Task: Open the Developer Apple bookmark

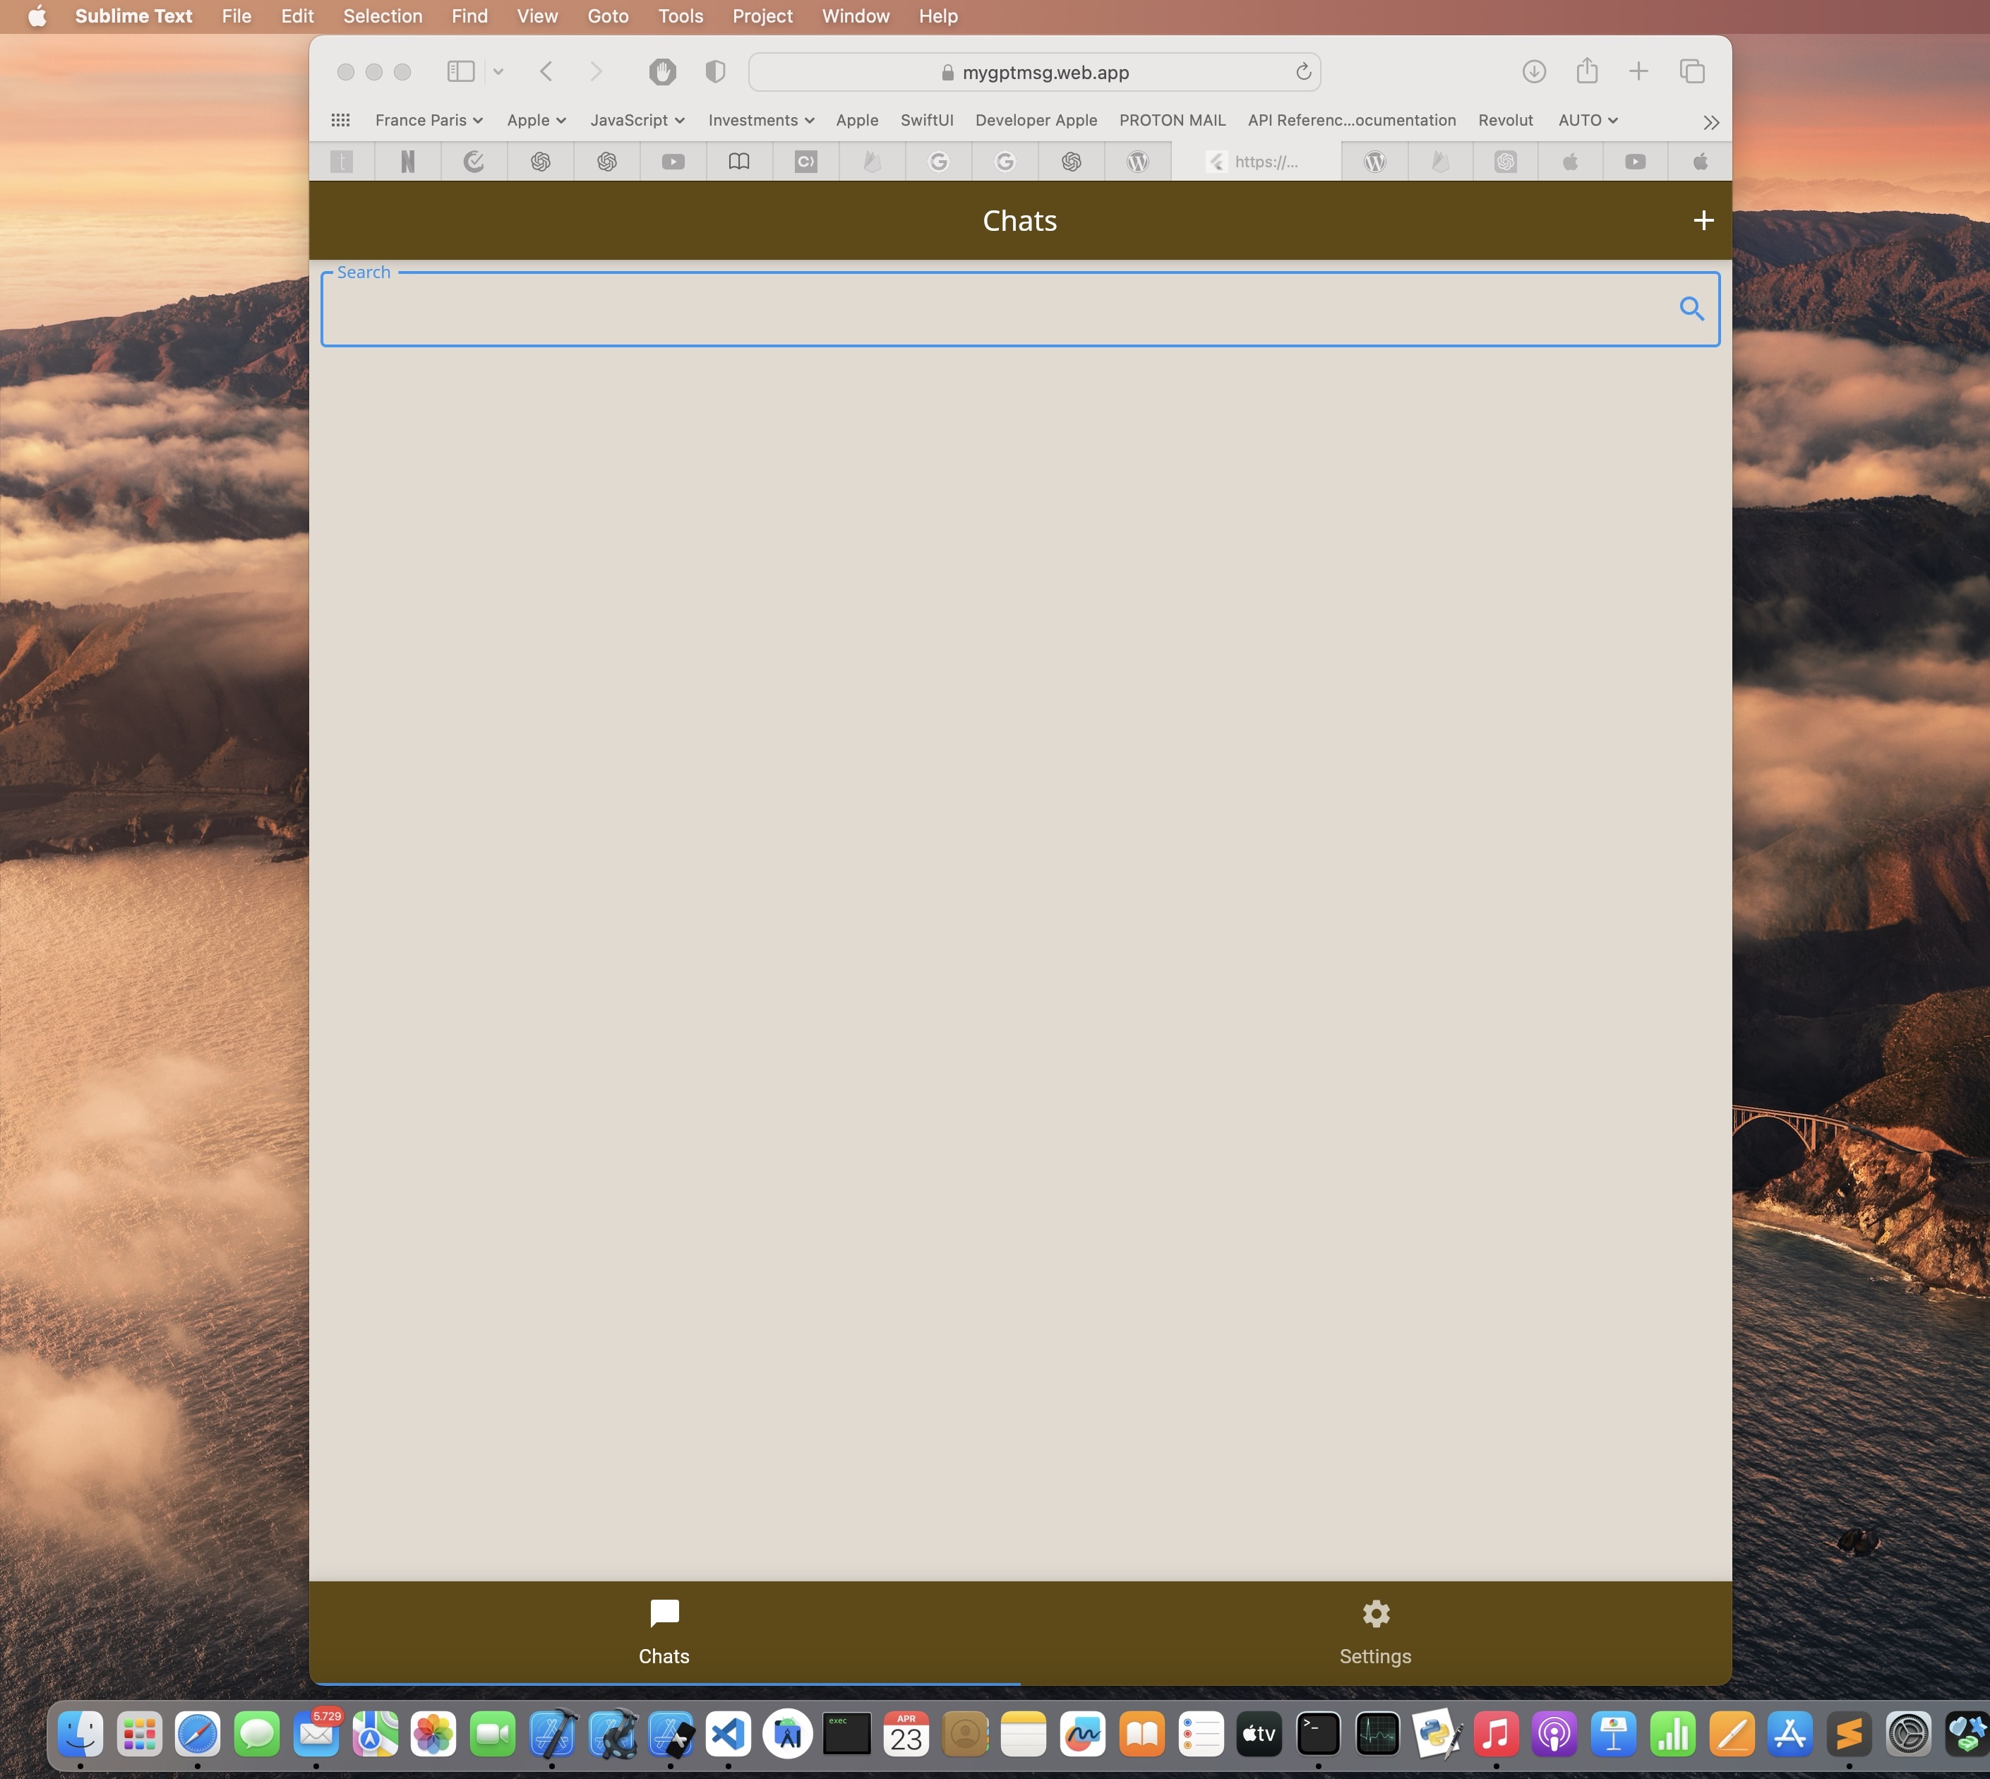Action: coord(1036,120)
